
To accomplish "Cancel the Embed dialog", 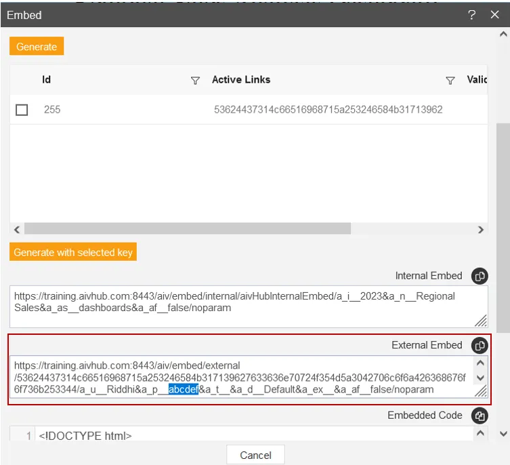I will [x=255, y=455].
